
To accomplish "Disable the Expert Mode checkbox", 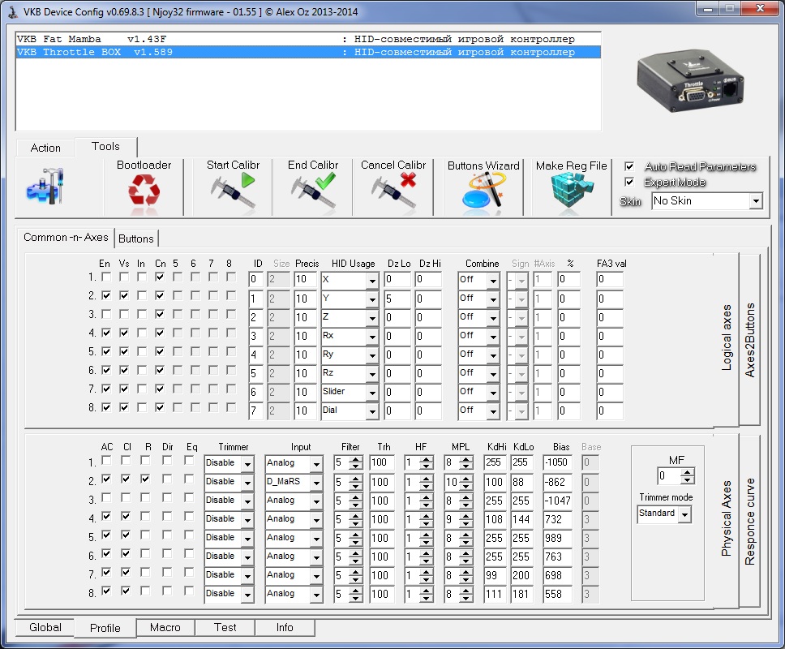I will 629,182.
